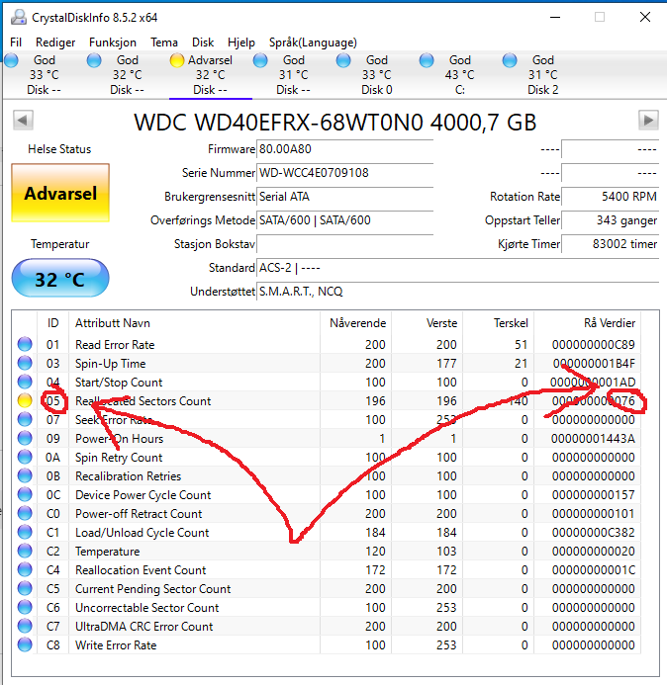Viewport: 667px width, 685px height.
Task: Select the Advarsel 32 °C disk tab
Action: pyautogui.click(x=210, y=75)
